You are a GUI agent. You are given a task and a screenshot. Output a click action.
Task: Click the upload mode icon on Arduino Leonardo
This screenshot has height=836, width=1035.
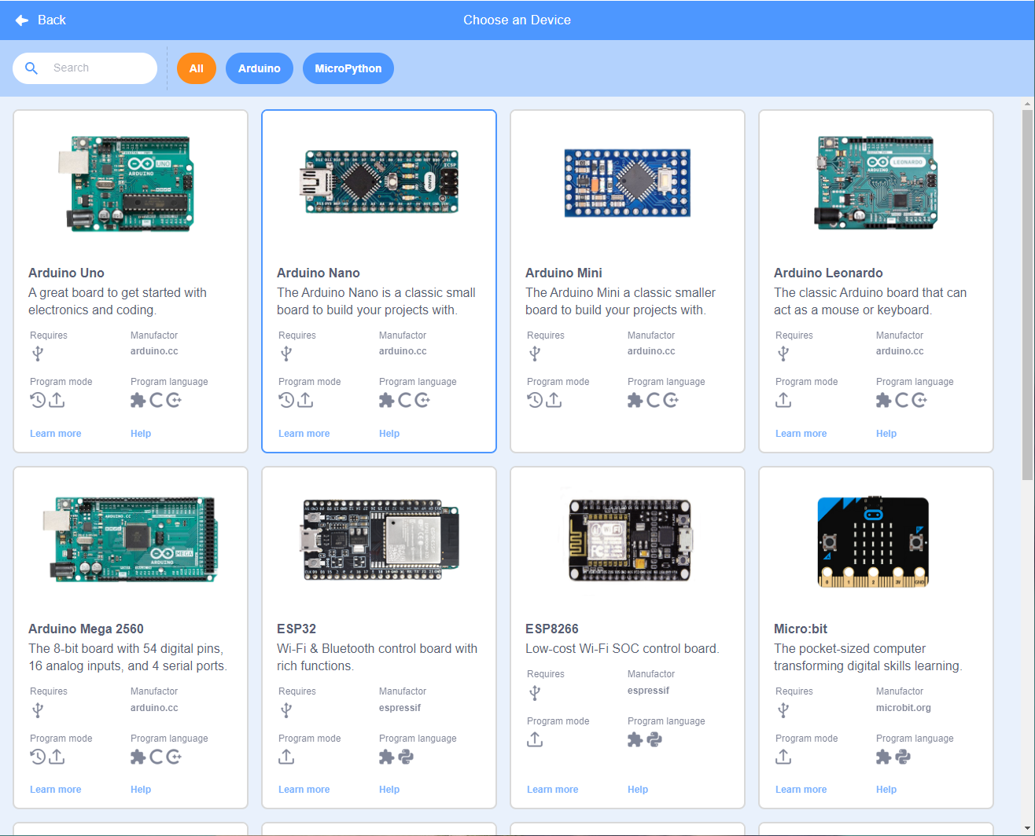click(783, 401)
